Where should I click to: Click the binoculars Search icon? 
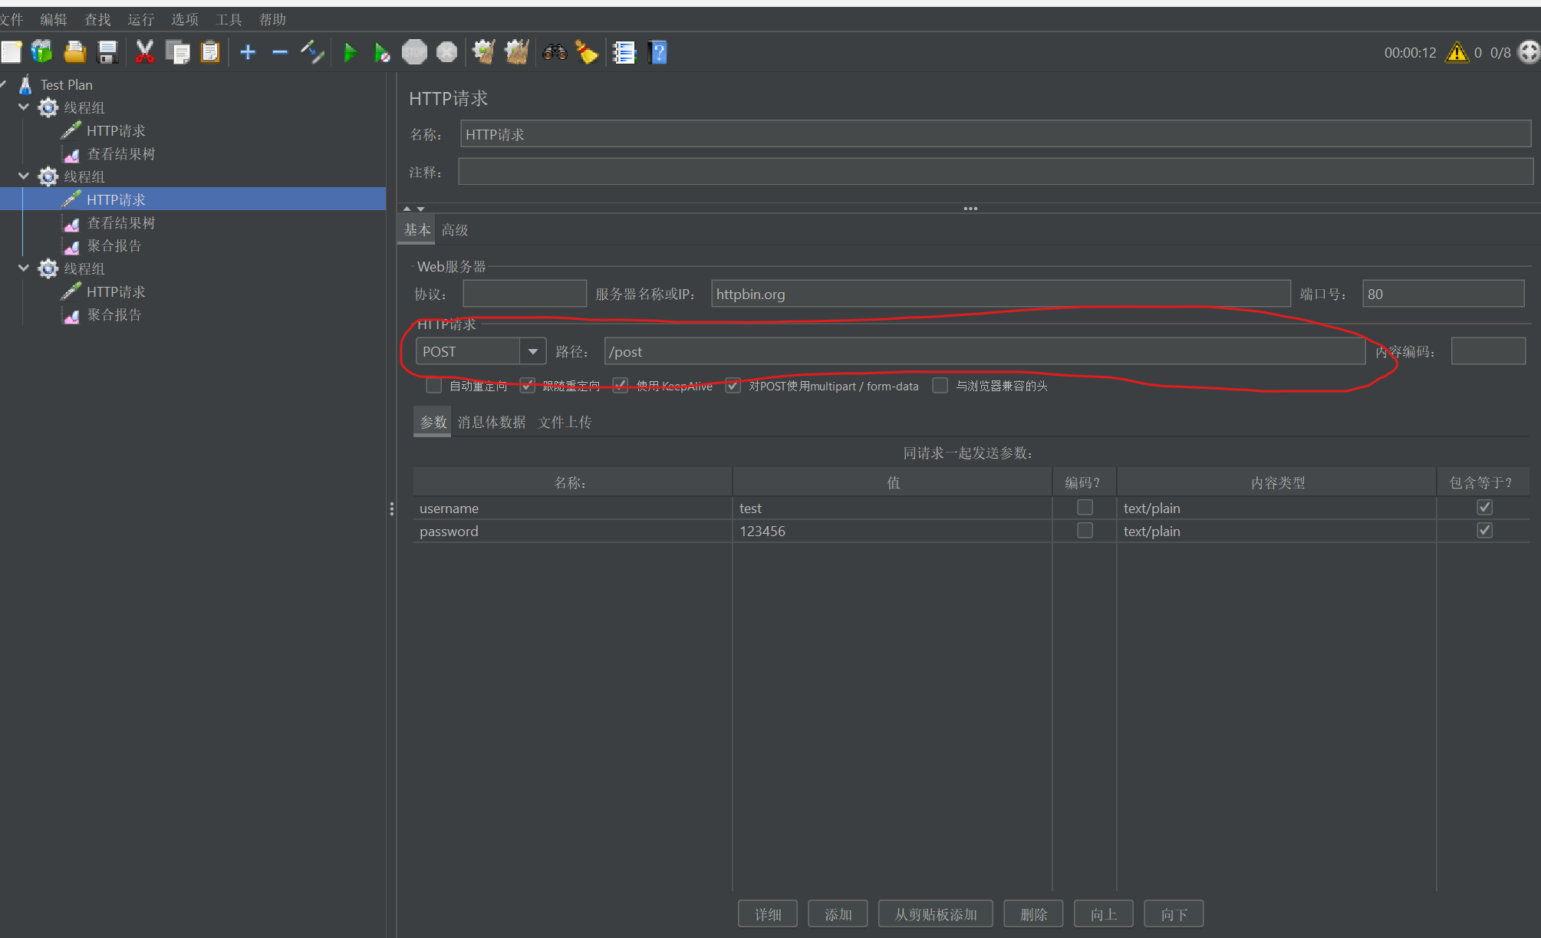pos(555,52)
